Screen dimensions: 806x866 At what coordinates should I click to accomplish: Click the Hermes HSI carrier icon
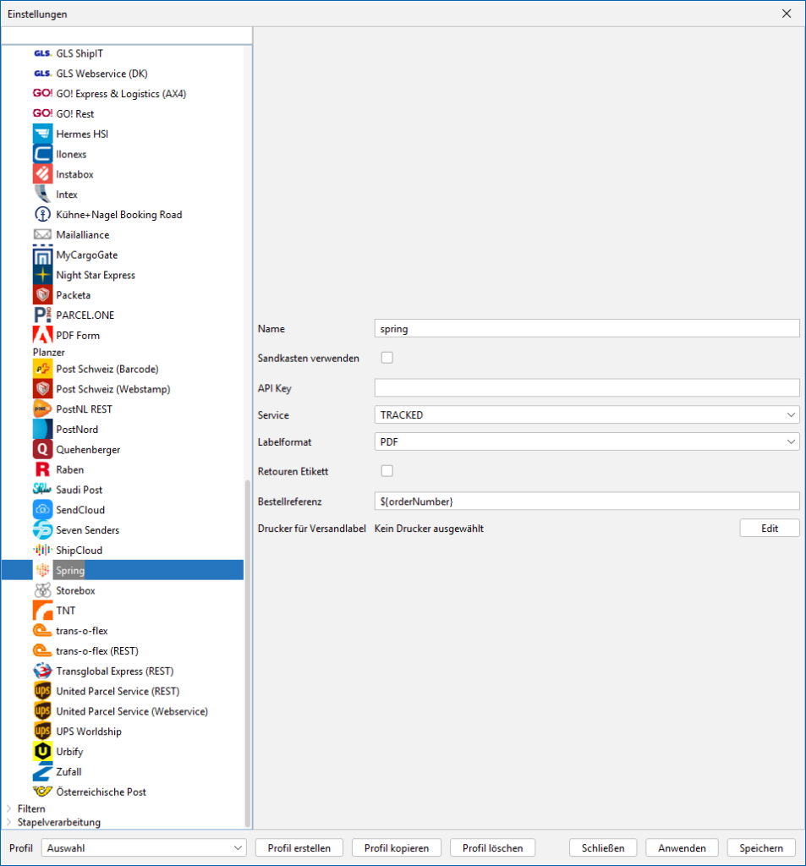tap(42, 134)
